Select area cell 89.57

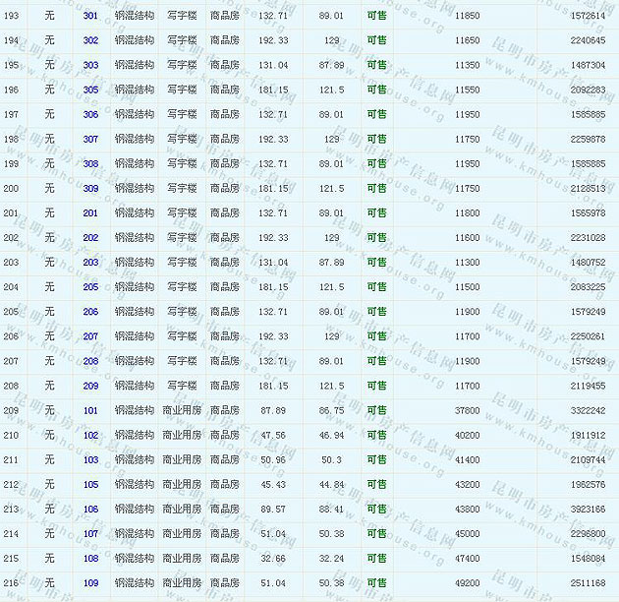coord(274,509)
